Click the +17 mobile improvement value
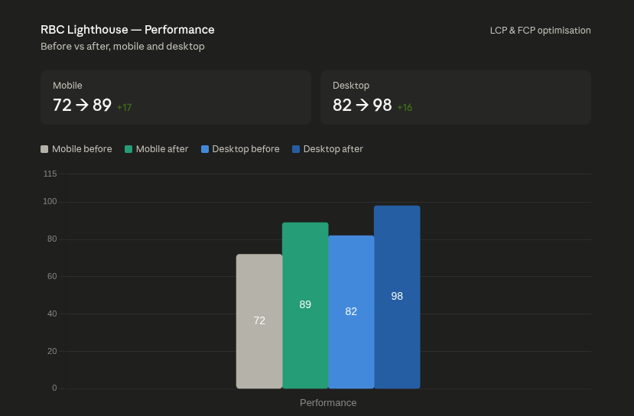The image size is (634, 416). point(124,108)
